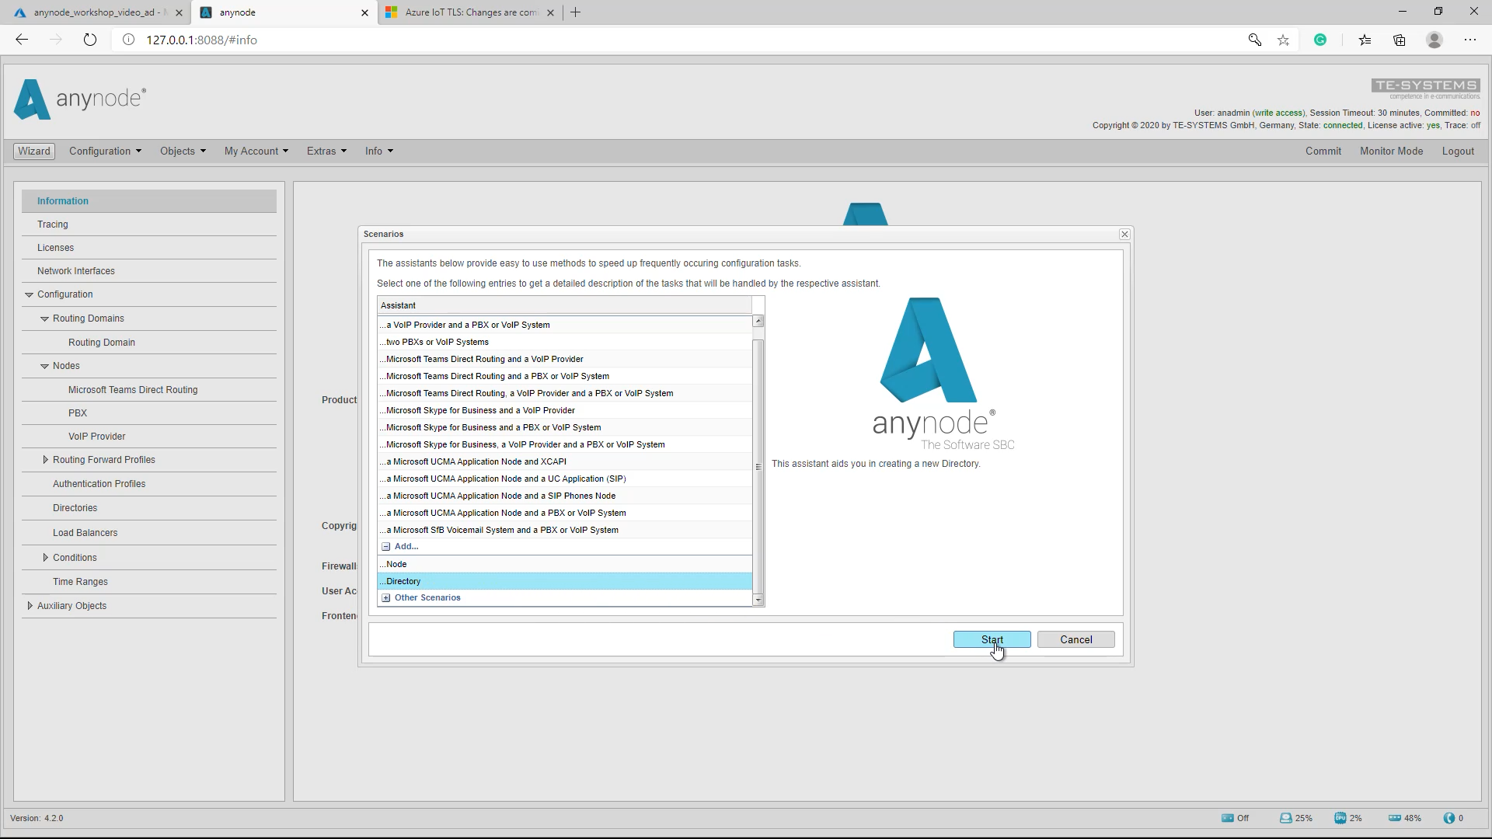Click the trace status icon showing Off
Viewport: 1492px width, 839px height.
pos(1228,817)
